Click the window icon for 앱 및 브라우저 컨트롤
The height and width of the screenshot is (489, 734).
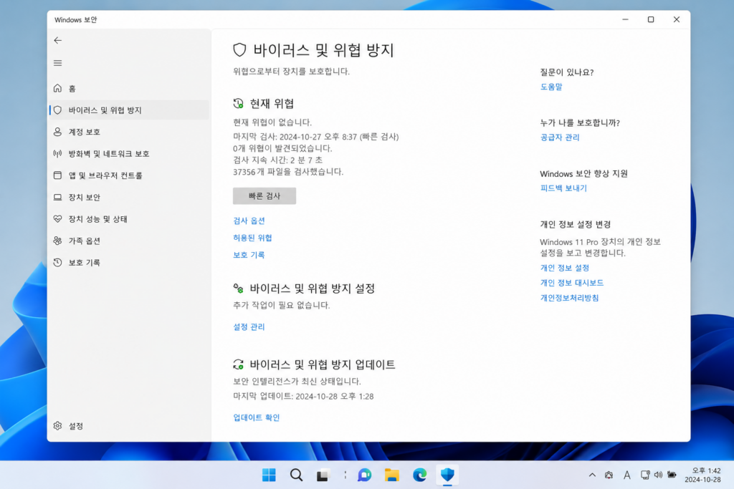[57, 175]
